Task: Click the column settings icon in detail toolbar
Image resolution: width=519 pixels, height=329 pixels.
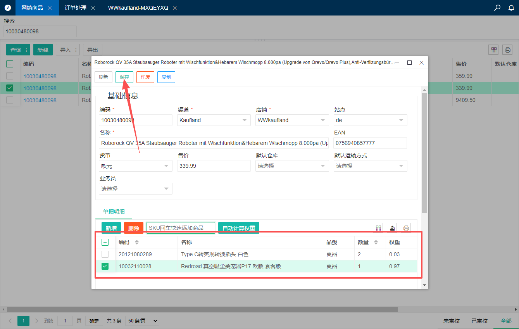Action: click(x=378, y=228)
